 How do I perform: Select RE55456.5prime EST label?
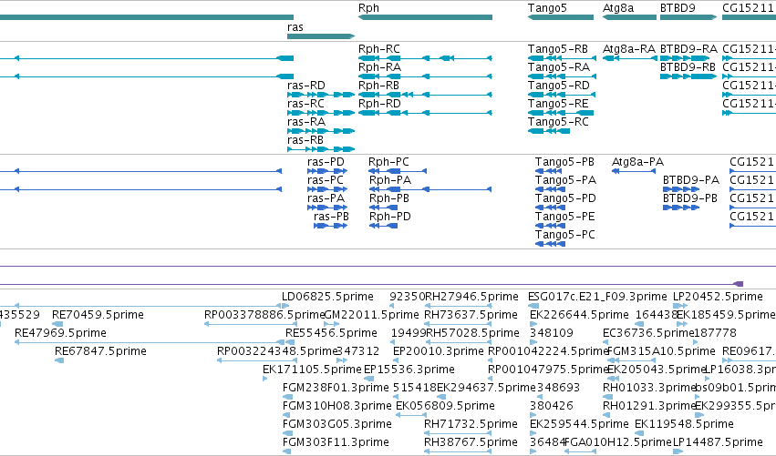tap(331, 333)
